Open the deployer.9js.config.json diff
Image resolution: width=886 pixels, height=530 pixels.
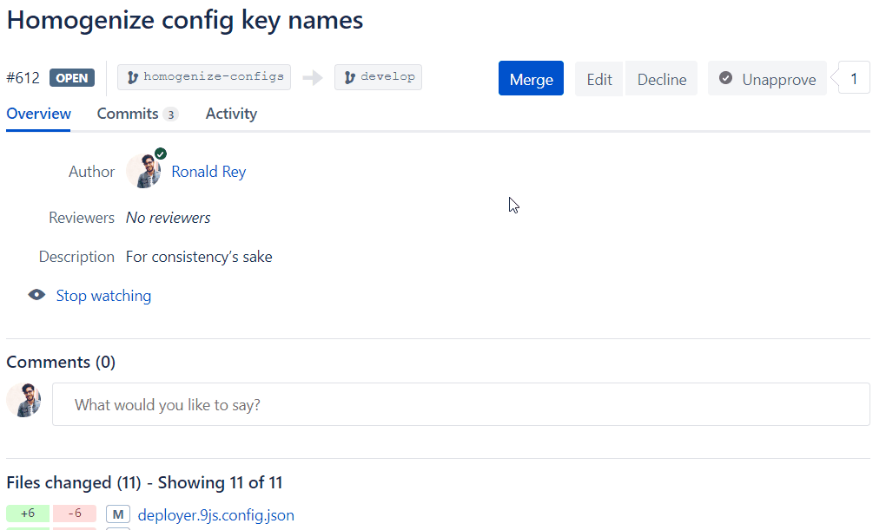[215, 514]
